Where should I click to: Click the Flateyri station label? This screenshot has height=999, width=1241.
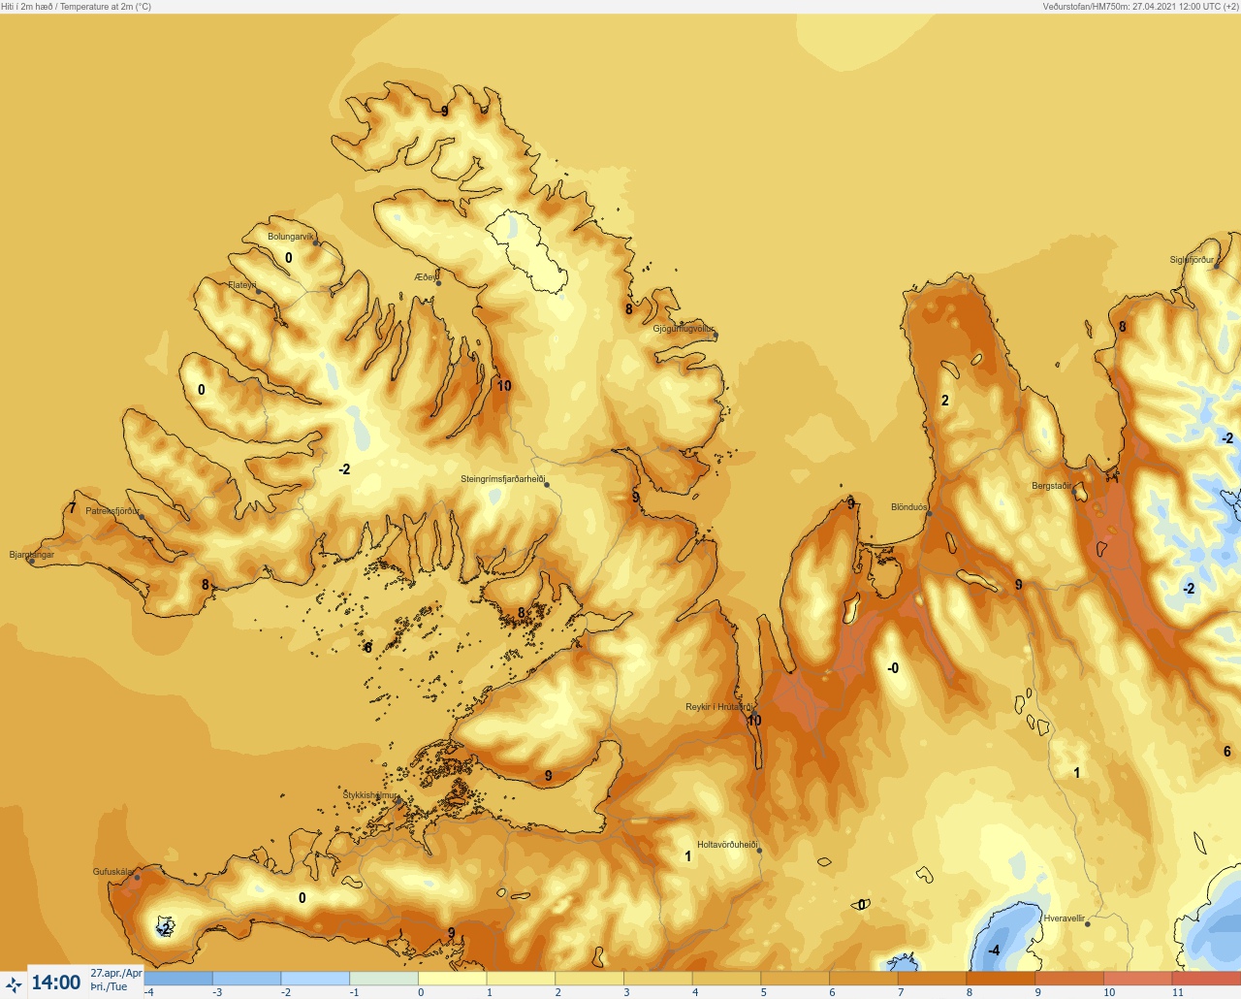coord(242,285)
